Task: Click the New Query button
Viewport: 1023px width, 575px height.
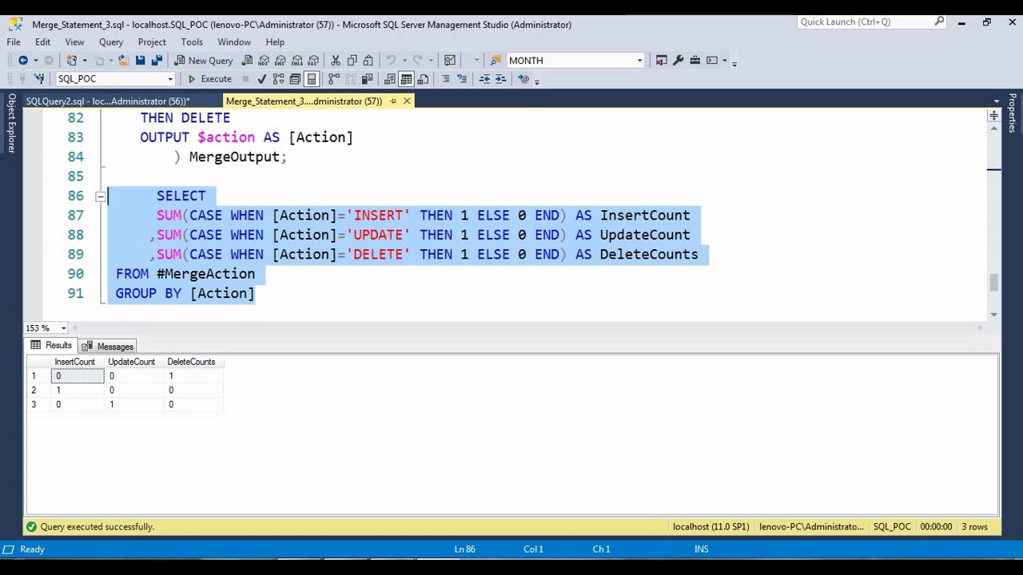Action: [x=204, y=60]
